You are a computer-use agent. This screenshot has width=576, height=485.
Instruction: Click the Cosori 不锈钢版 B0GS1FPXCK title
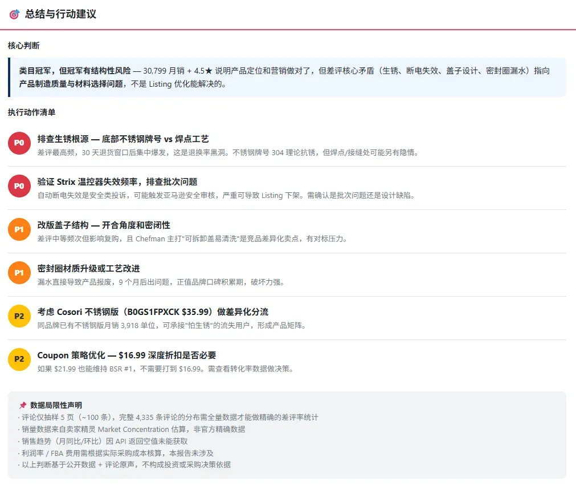[153, 312]
